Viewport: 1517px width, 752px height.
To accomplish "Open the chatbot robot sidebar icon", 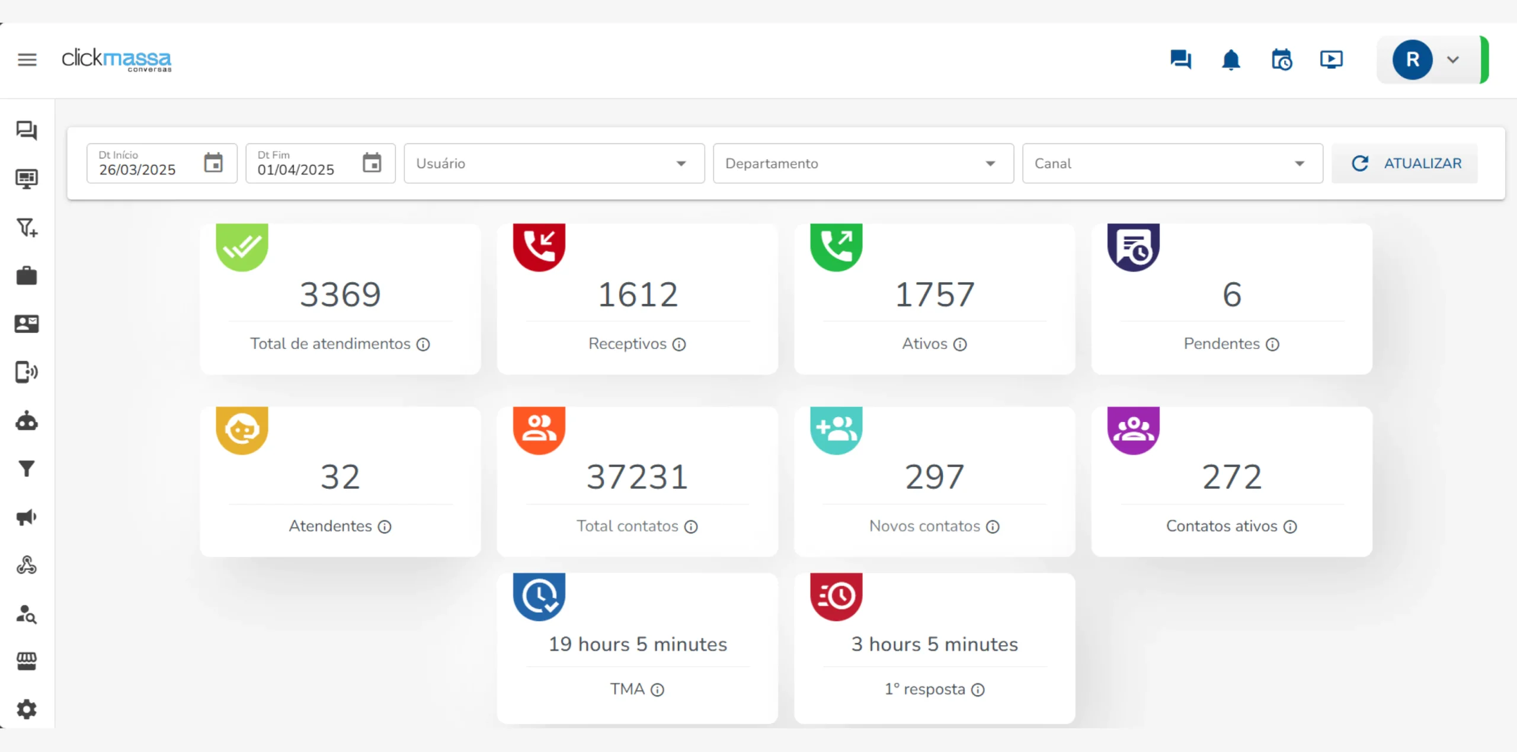I will click(x=27, y=421).
